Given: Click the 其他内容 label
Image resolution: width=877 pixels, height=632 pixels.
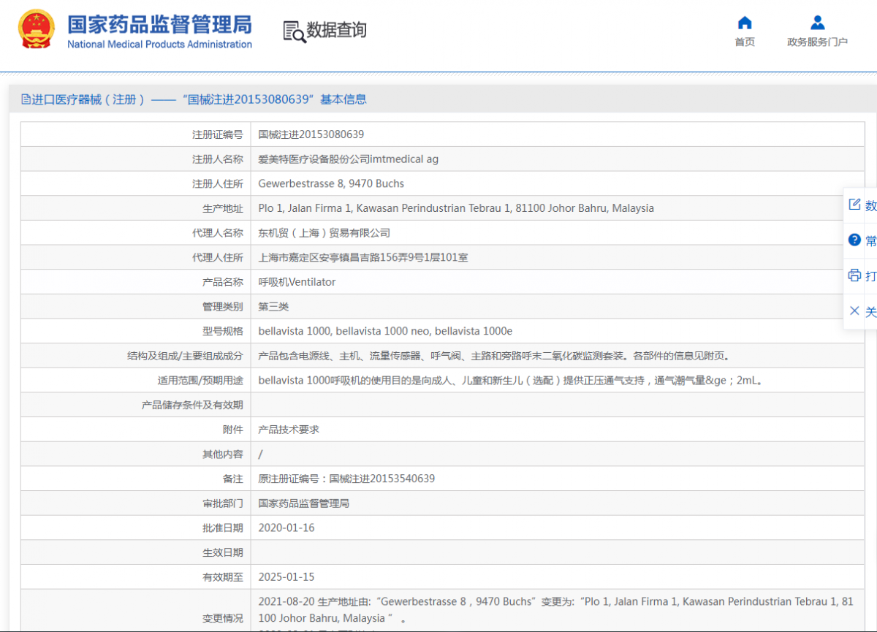Looking at the screenshot, I should [x=223, y=454].
